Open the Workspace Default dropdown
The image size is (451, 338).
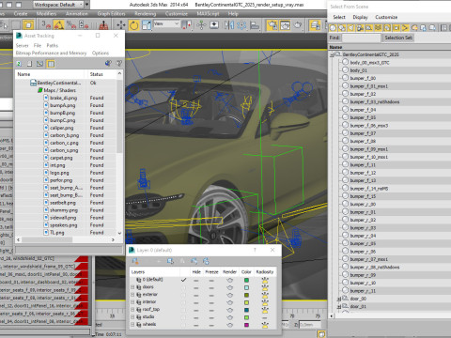click(x=58, y=5)
